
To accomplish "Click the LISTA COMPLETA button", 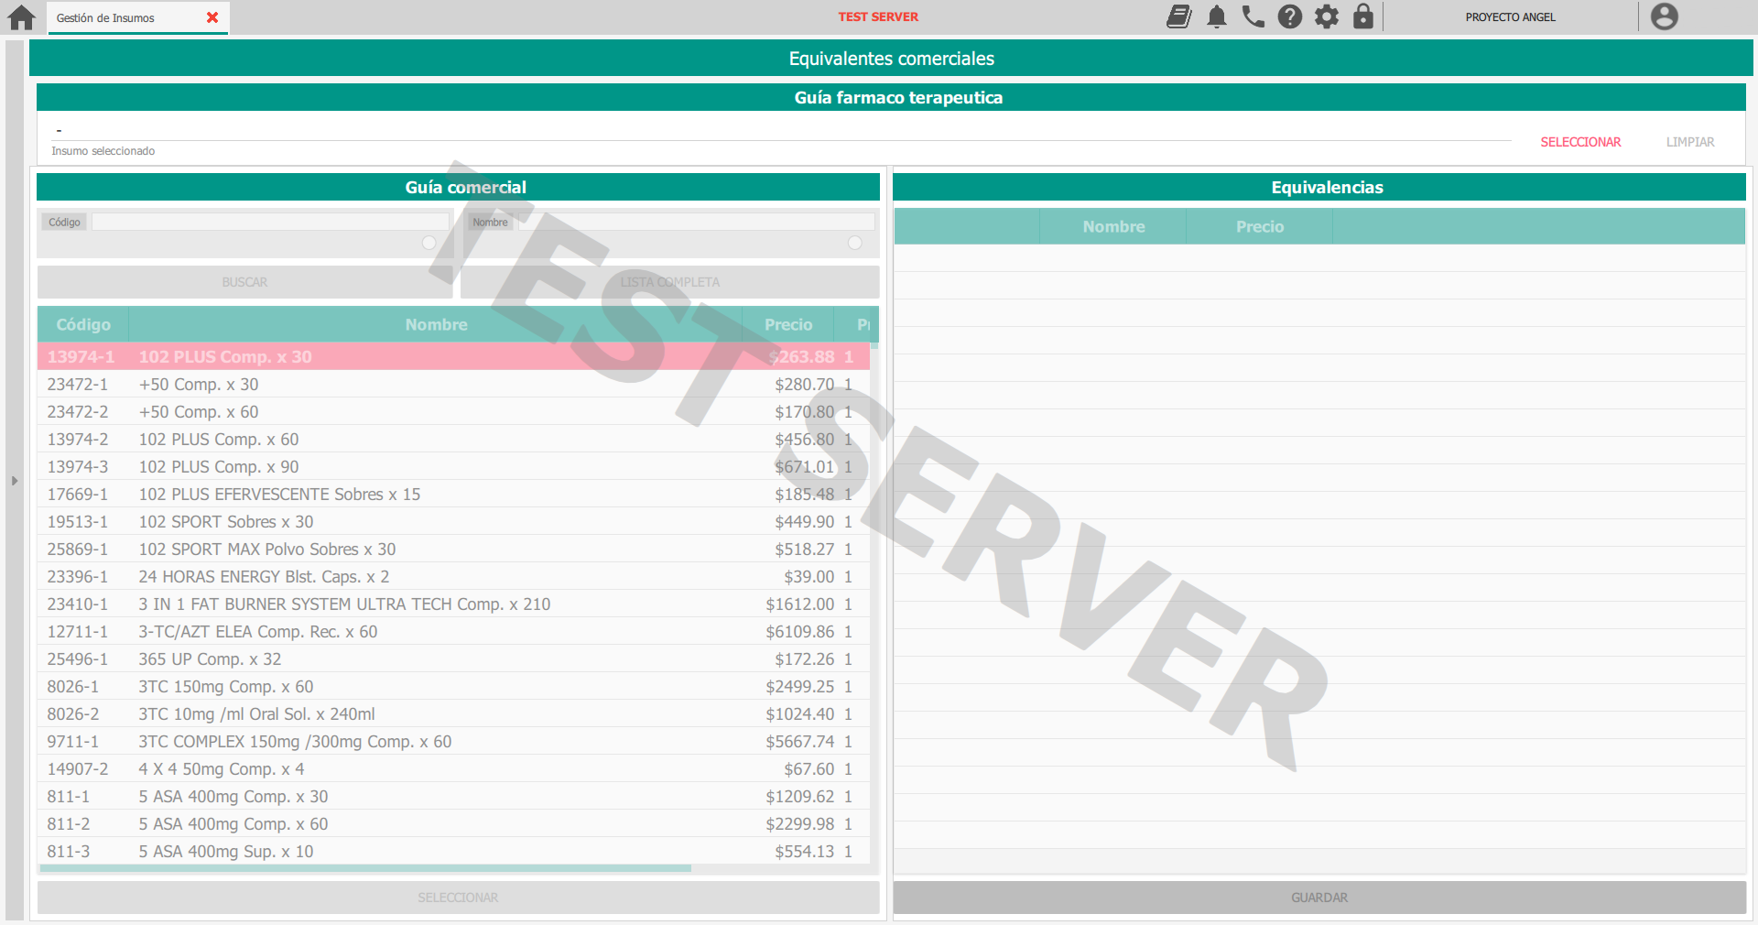I will click(x=669, y=282).
